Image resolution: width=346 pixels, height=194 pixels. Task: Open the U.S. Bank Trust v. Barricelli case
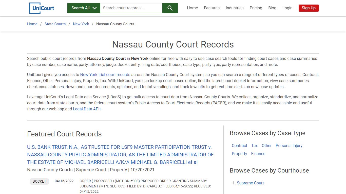(120, 155)
